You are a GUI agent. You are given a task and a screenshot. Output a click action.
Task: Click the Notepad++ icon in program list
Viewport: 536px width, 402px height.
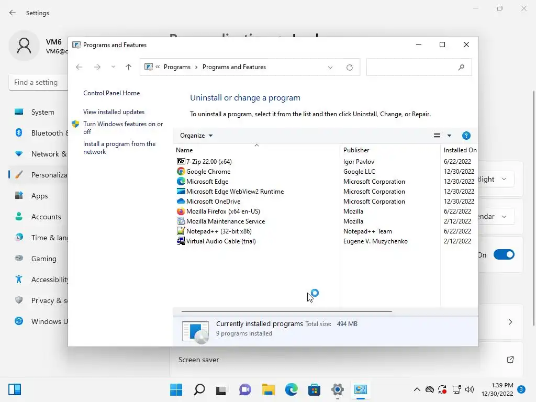click(x=181, y=231)
